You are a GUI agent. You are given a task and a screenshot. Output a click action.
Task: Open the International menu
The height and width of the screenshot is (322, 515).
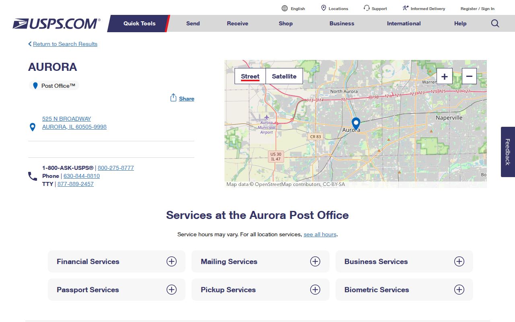(x=404, y=23)
